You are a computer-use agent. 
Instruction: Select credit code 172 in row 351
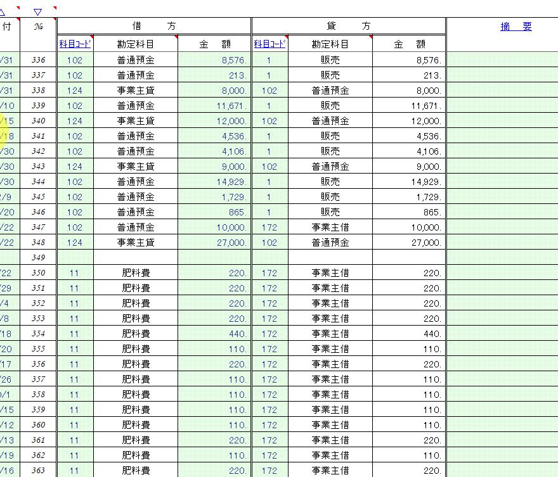[269, 288]
